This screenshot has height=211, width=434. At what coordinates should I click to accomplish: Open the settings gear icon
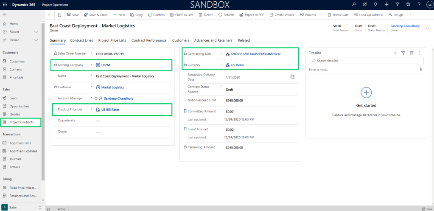(408, 4)
